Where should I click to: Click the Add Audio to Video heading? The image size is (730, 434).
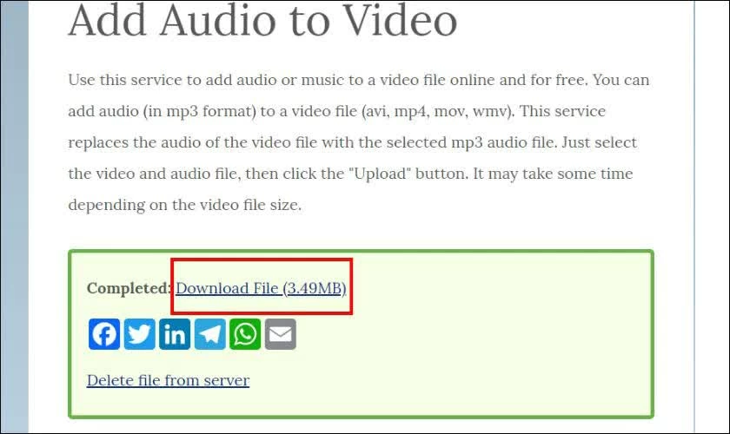click(x=262, y=21)
